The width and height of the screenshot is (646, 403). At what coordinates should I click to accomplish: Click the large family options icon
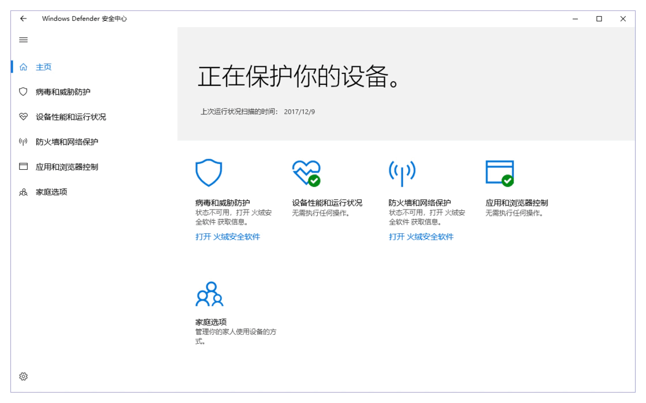tap(209, 294)
